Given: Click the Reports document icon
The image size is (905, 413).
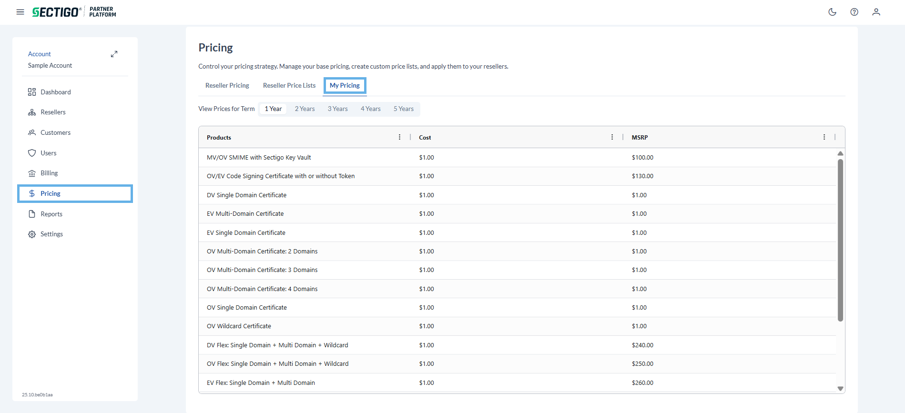Looking at the screenshot, I should coord(32,214).
